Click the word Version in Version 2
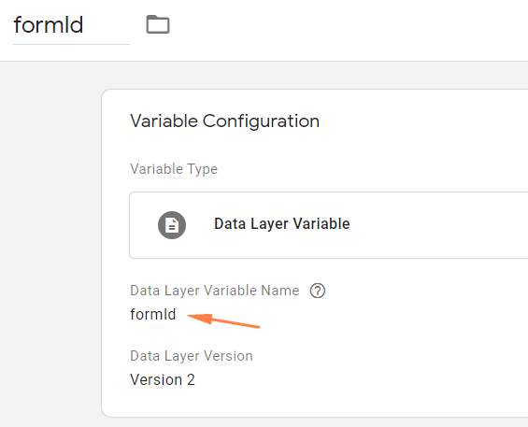 156,380
